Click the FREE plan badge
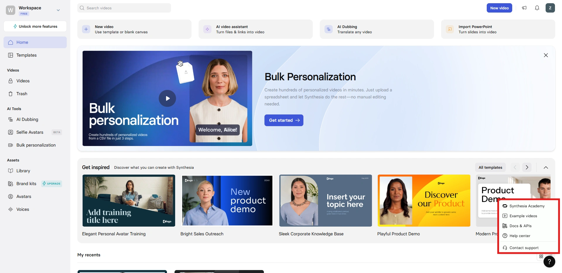 [24, 14]
